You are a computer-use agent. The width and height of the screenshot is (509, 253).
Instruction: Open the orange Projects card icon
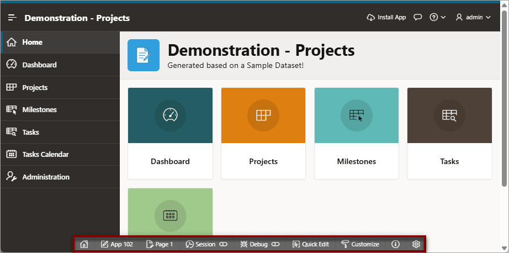coord(263,115)
